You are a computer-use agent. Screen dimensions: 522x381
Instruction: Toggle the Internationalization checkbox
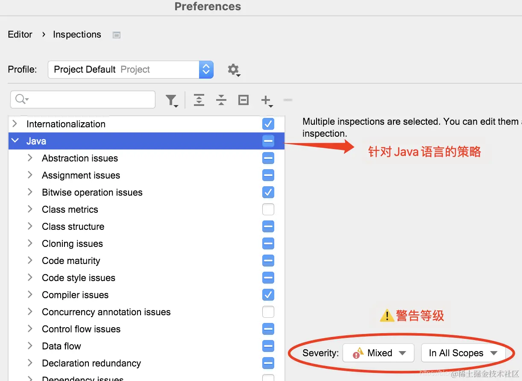(268, 124)
